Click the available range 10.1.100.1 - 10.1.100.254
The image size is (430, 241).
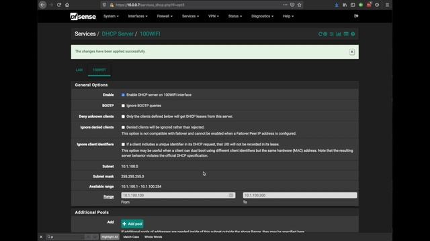click(141, 187)
